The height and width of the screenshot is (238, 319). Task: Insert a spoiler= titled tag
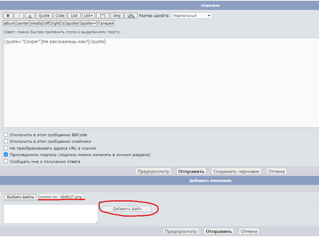[x=88, y=23]
